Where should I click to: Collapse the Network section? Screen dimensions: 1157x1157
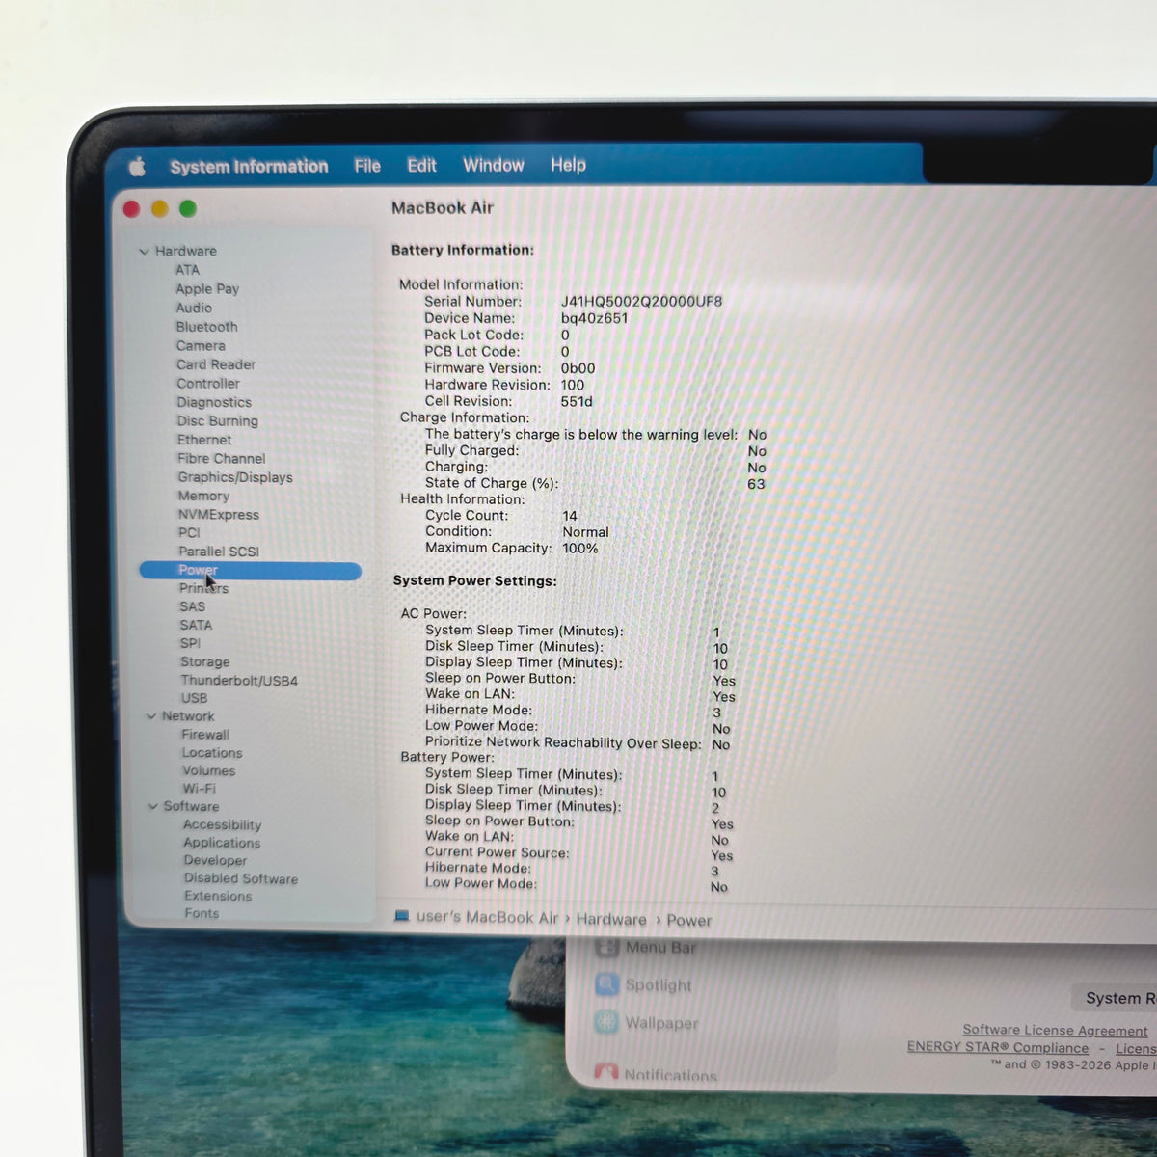tap(151, 716)
